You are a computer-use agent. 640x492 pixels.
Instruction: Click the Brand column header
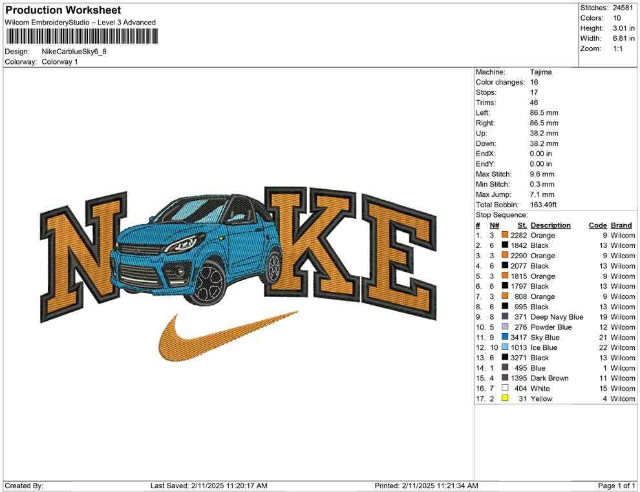[x=621, y=225]
